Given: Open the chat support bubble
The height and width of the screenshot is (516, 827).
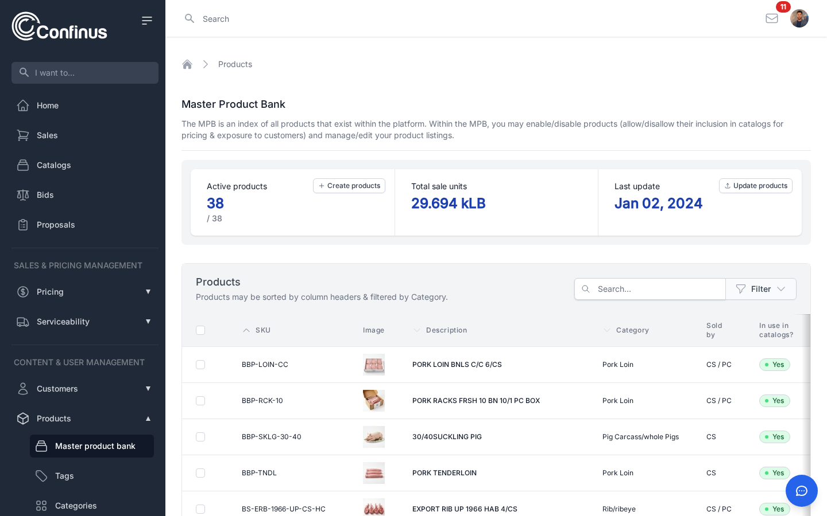Looking at the screenshot, I should point(802,491).
